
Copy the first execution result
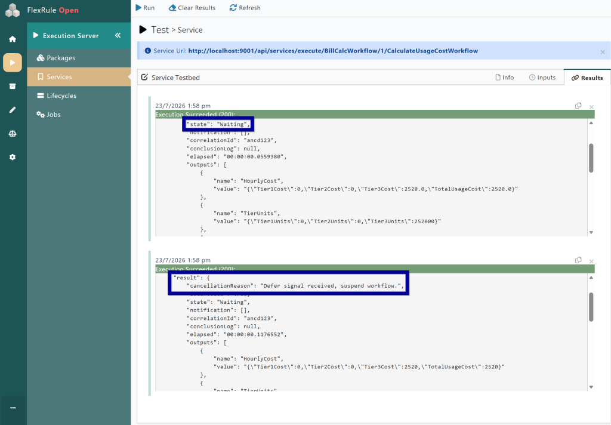578,106
